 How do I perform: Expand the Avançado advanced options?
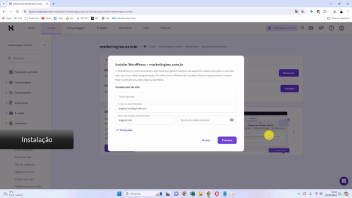point(124,130)
